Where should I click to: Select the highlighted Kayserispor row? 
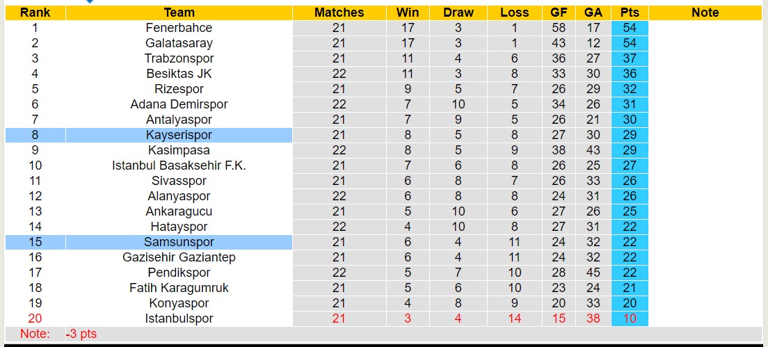179,135
